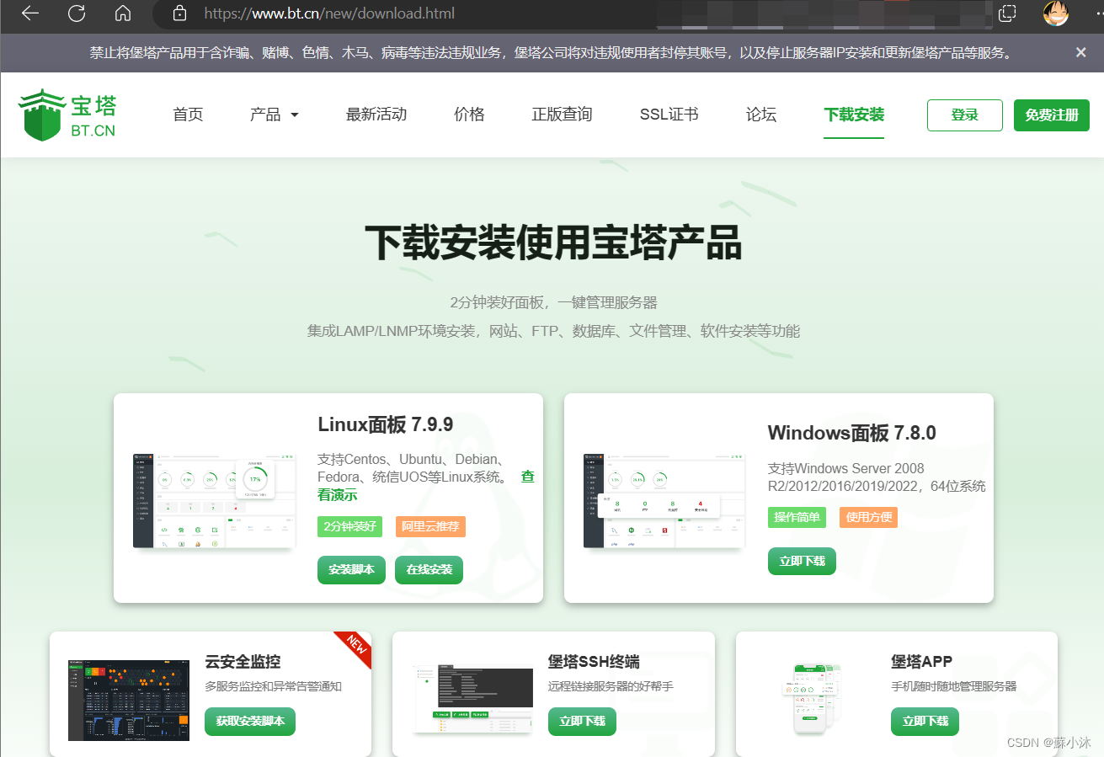
Task: Open the browser collections icon
Action: pyautogui.click(x=1007, y=13)
